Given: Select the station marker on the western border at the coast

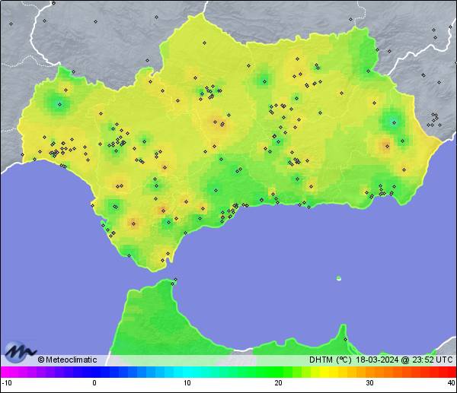Looking at the screenshot, I should coord(22,154).
